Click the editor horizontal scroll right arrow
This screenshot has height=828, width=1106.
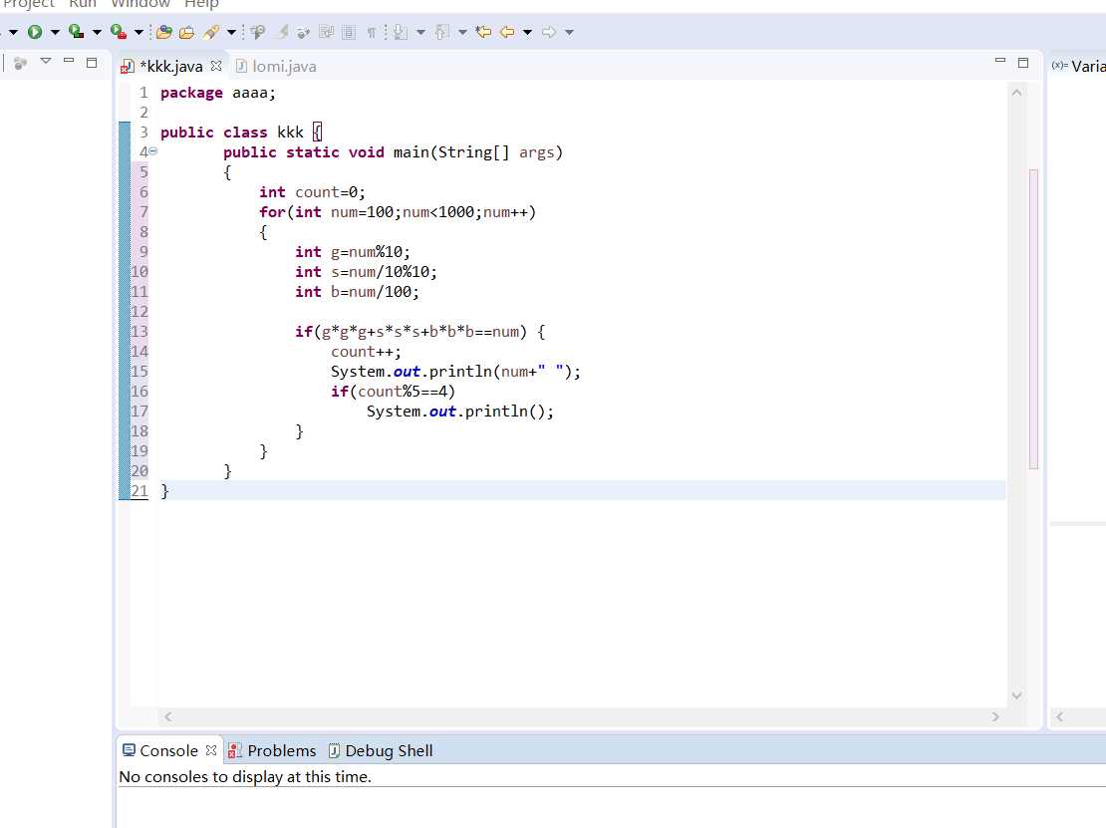click(x=995, y=716)
